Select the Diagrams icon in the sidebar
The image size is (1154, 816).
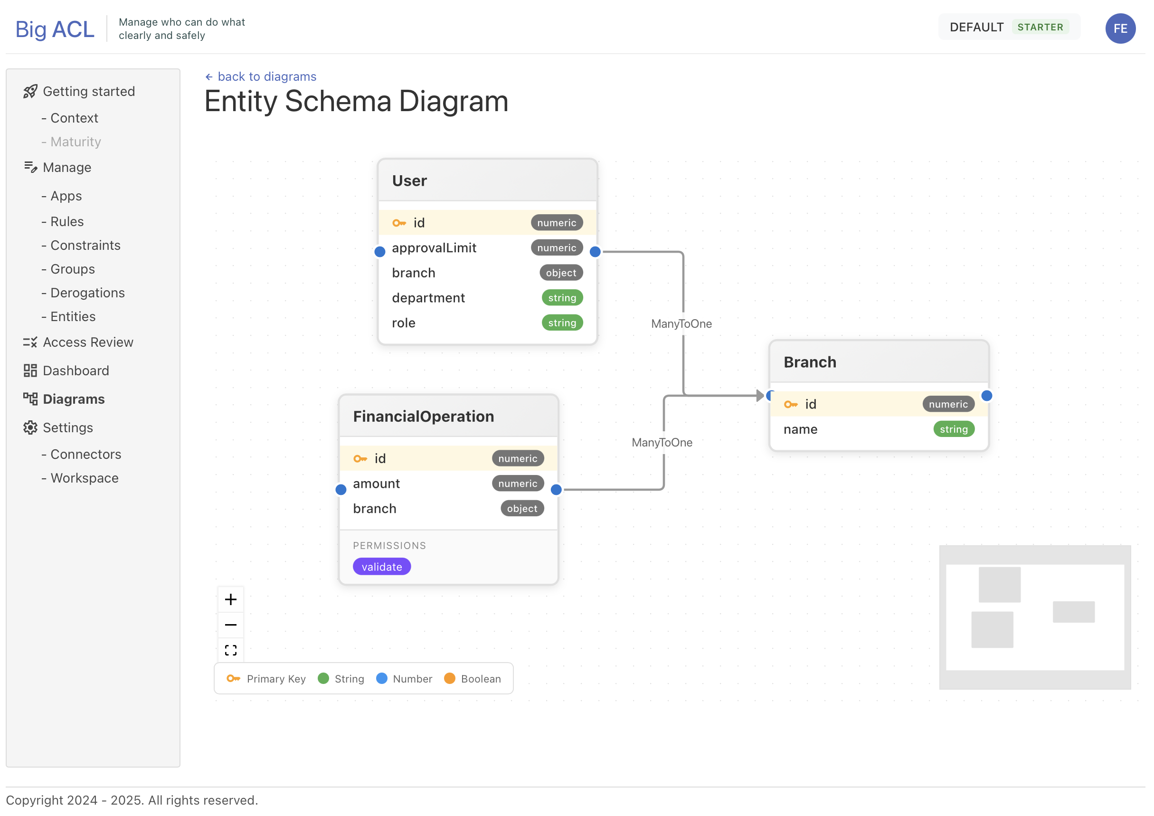pos(30,399)
